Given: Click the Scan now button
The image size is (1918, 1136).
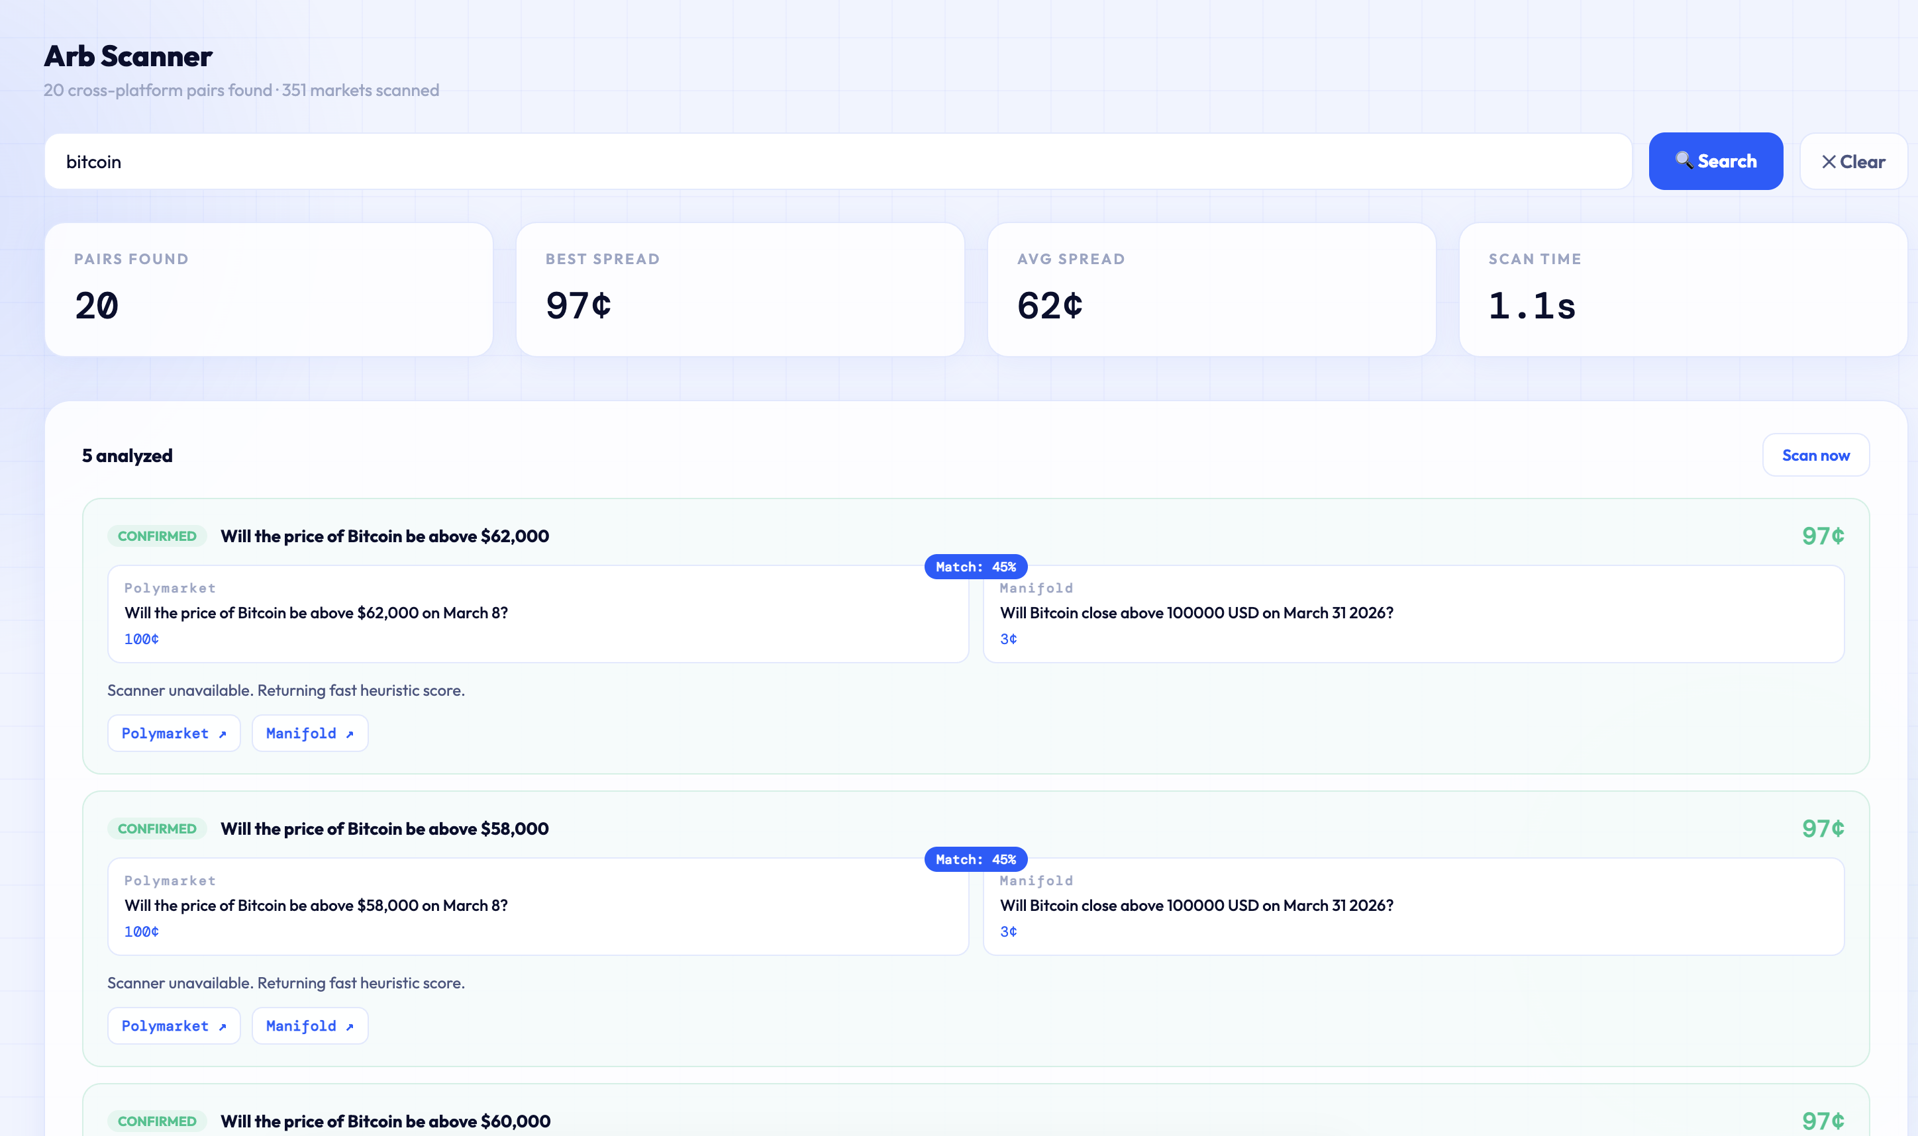Looking at the screenshot, I should click(1815, 455).
